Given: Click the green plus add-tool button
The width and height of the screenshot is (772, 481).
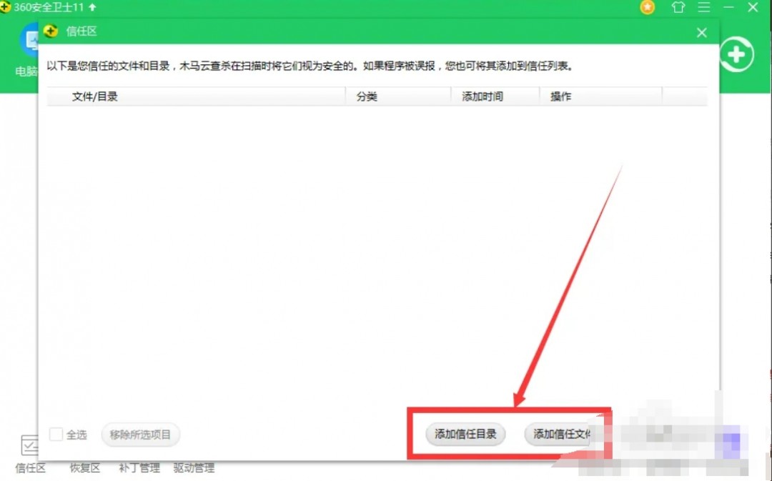Looking at the screenshot, I should coord(736,54).
